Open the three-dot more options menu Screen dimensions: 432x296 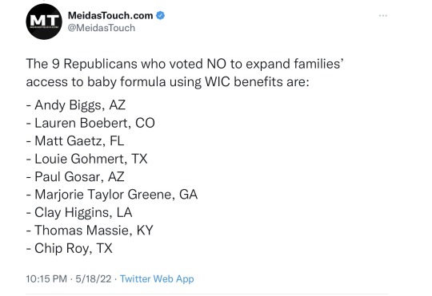pyautogui.click(x=383, y=16)
